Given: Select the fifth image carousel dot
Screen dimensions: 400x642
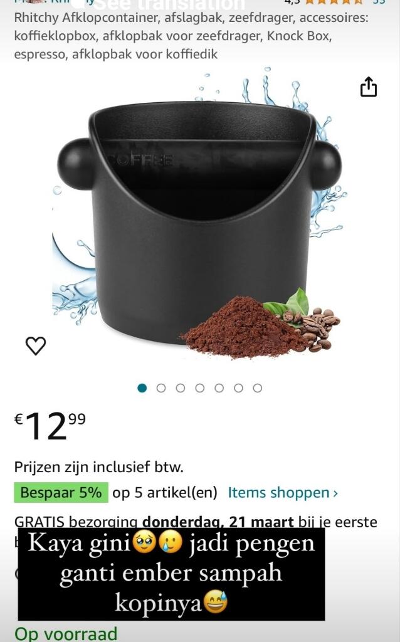Looking at the screenshot, I should (x=219, y=387).
